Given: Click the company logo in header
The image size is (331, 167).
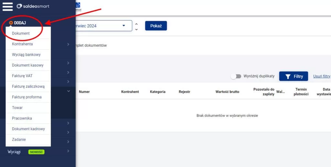Looking at the screenshot, I should click(78, 6).
